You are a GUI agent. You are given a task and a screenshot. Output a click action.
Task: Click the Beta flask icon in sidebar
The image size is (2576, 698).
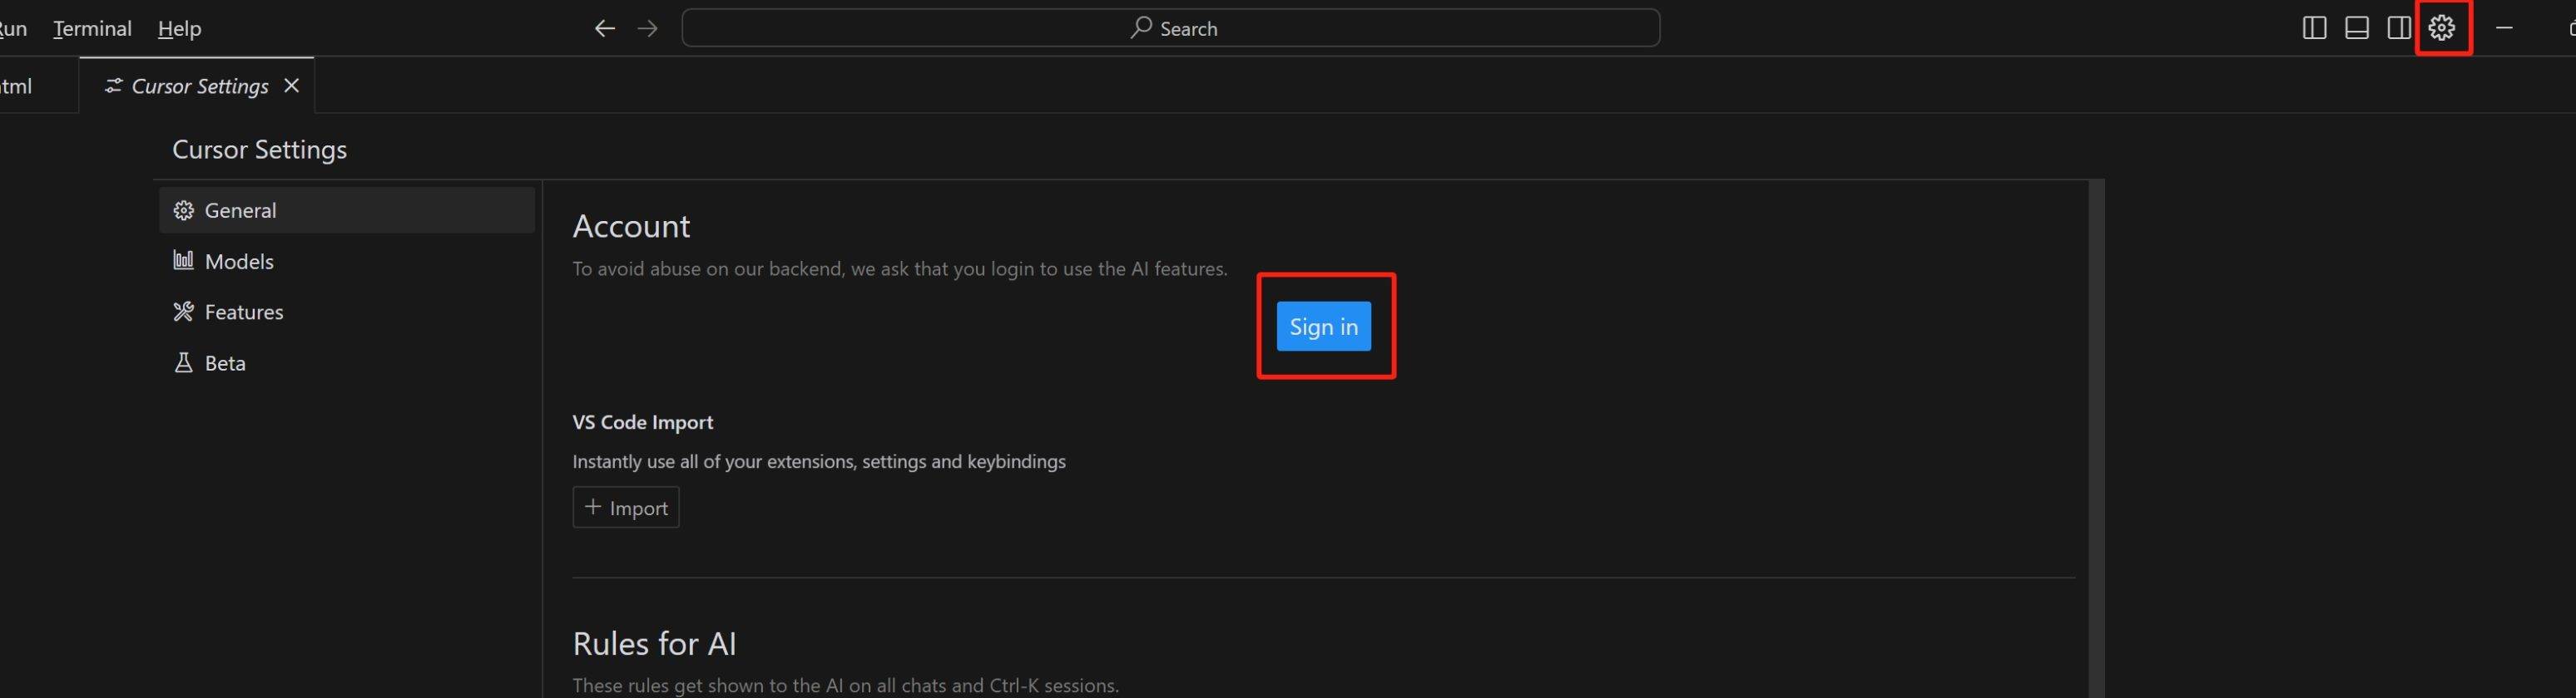(183, 362)
